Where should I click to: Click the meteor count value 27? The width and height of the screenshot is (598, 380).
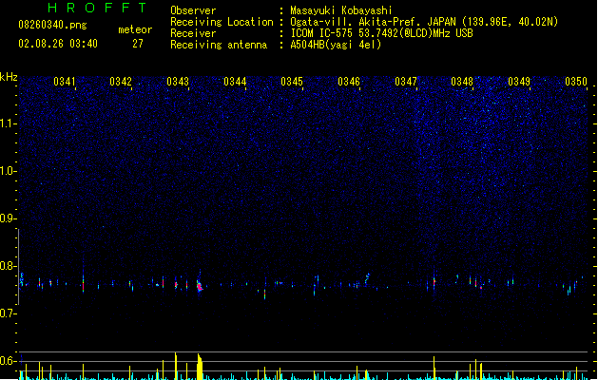(x=138, y=44)
